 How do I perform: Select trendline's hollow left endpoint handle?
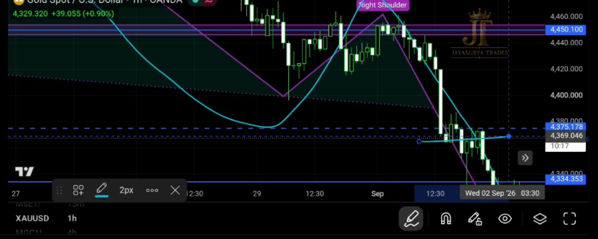pos(419,141)
